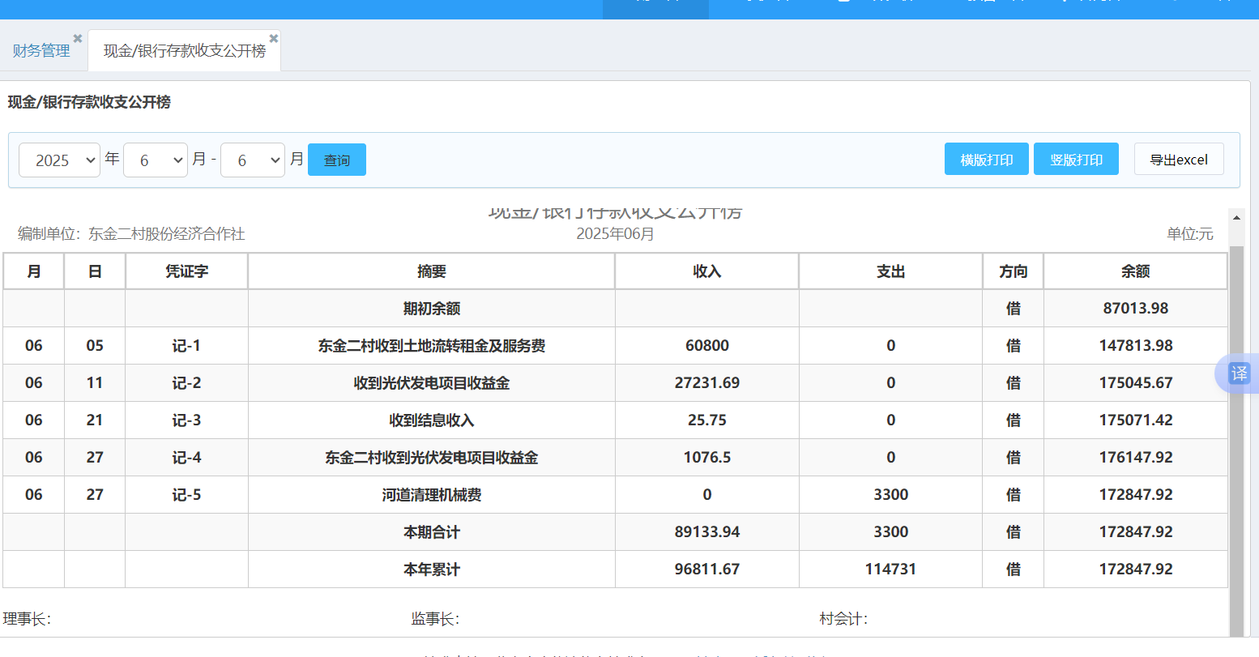
Task: Export the report with 导出excel
Action: coord(1179,160)
